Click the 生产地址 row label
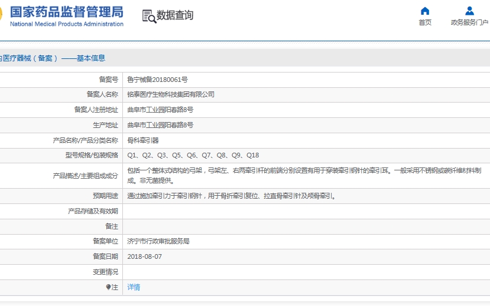Screen dimensions: 490x306 tap(106, 125)
